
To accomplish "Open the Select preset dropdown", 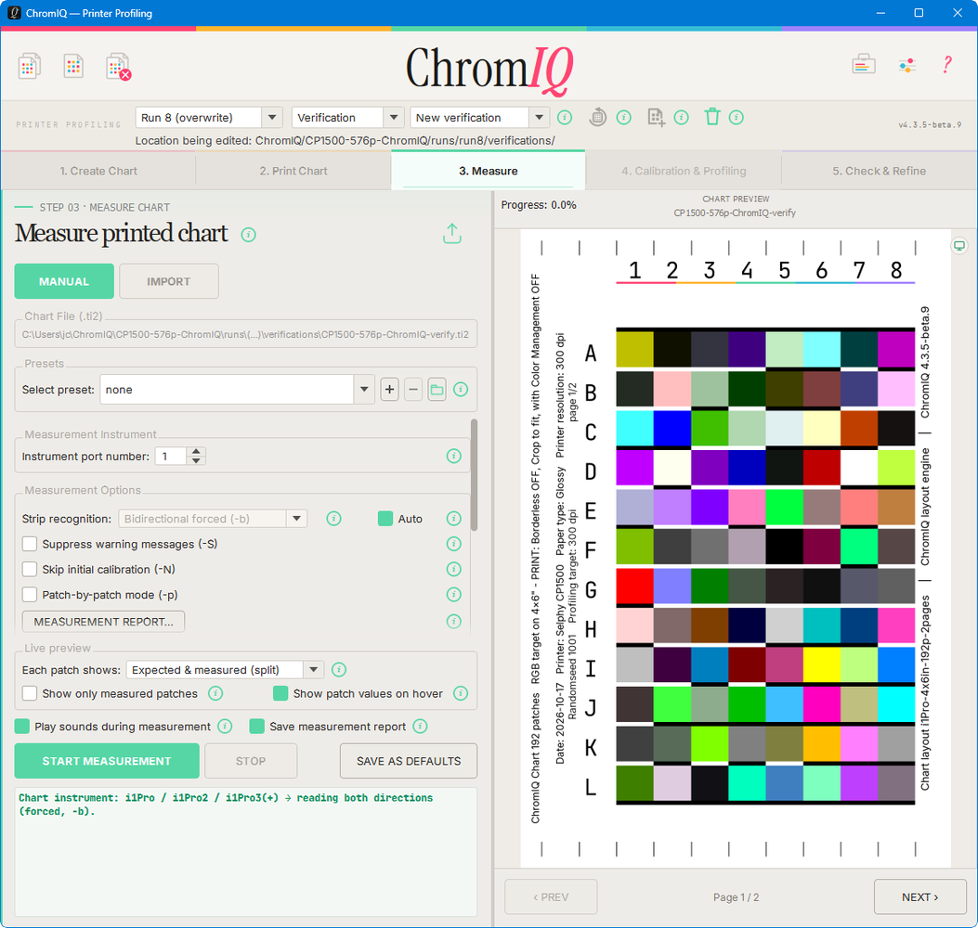I will tap(237, 390).
